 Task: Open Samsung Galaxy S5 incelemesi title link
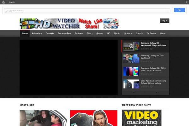tap(153, 44)
